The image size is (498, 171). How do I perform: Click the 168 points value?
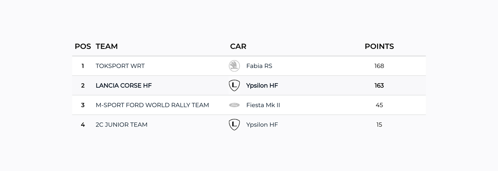click(379, 66)
